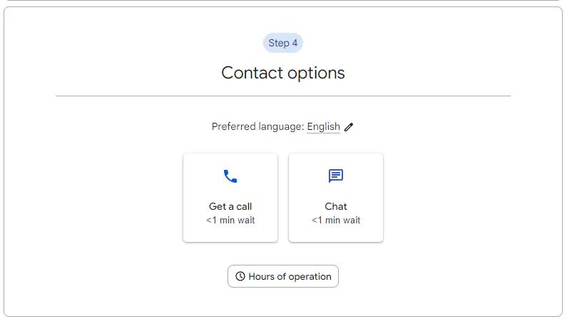The height and width of the screenshot is (319, 567).
Task: Click the wait time under Get a call
Action: pos(230,221)
